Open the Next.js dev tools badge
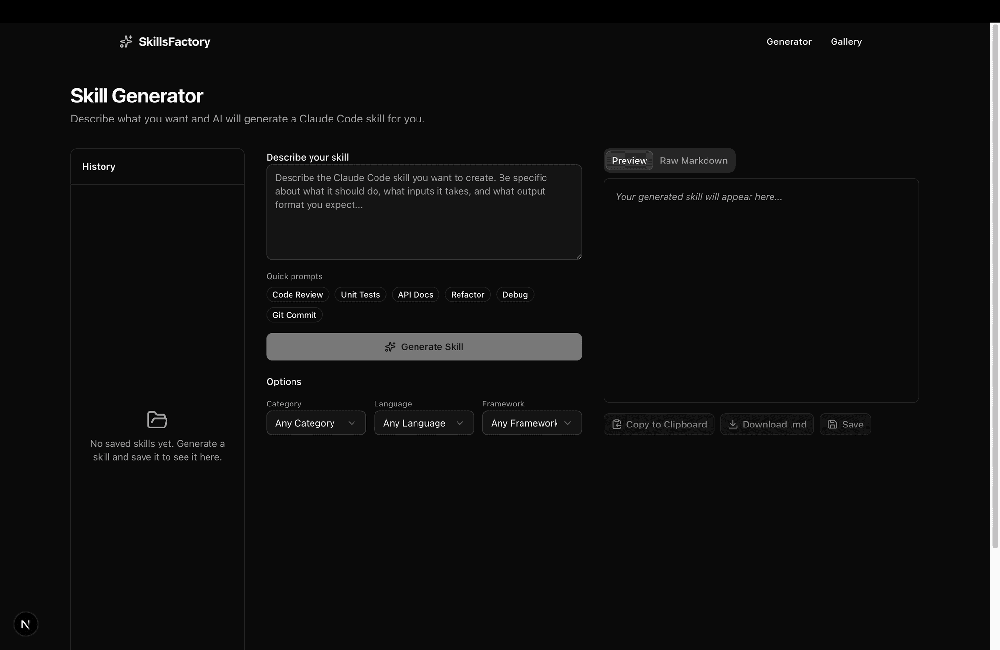The width and height of the screenshot is (1000, 650). [x=26, y=624]
